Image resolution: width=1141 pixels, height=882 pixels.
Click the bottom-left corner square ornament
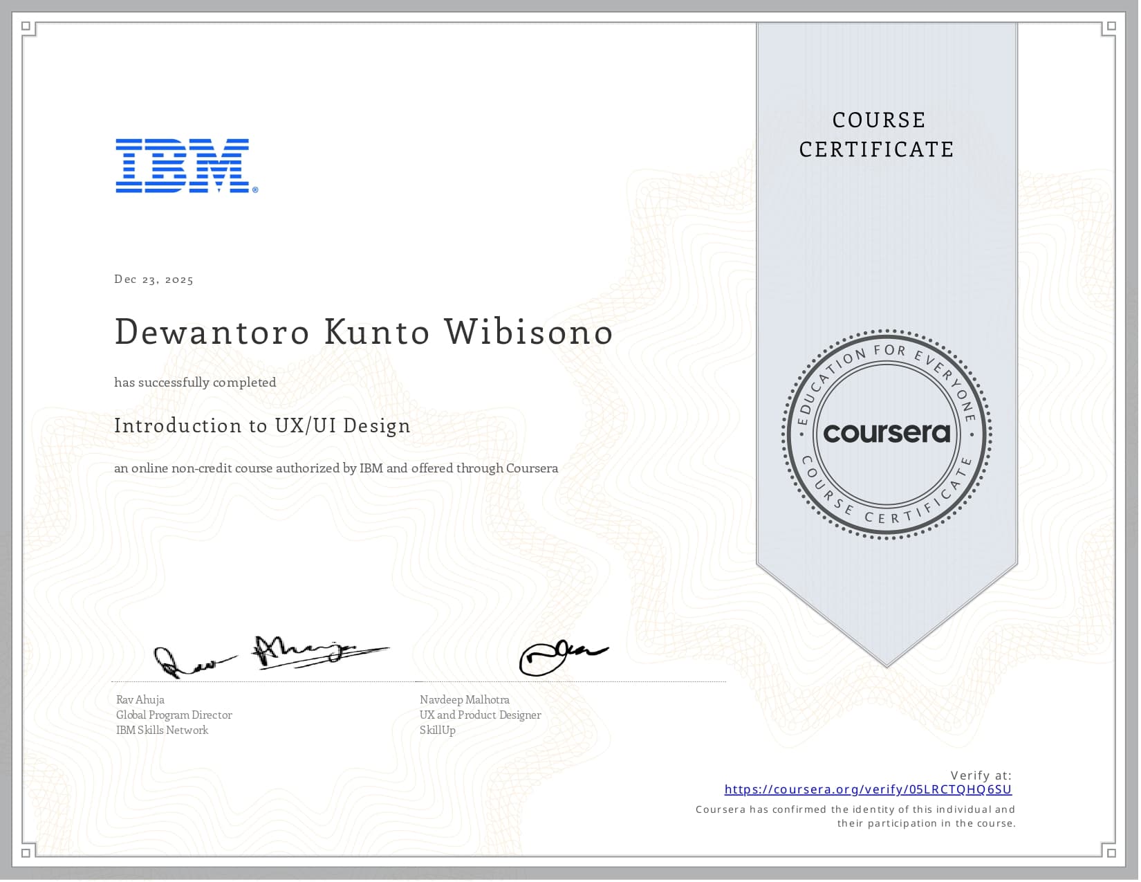tap(26, 852)
